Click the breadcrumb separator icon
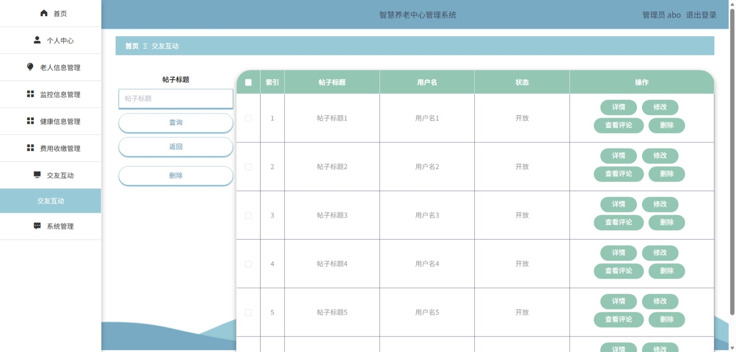 click(x=145, y=46)
